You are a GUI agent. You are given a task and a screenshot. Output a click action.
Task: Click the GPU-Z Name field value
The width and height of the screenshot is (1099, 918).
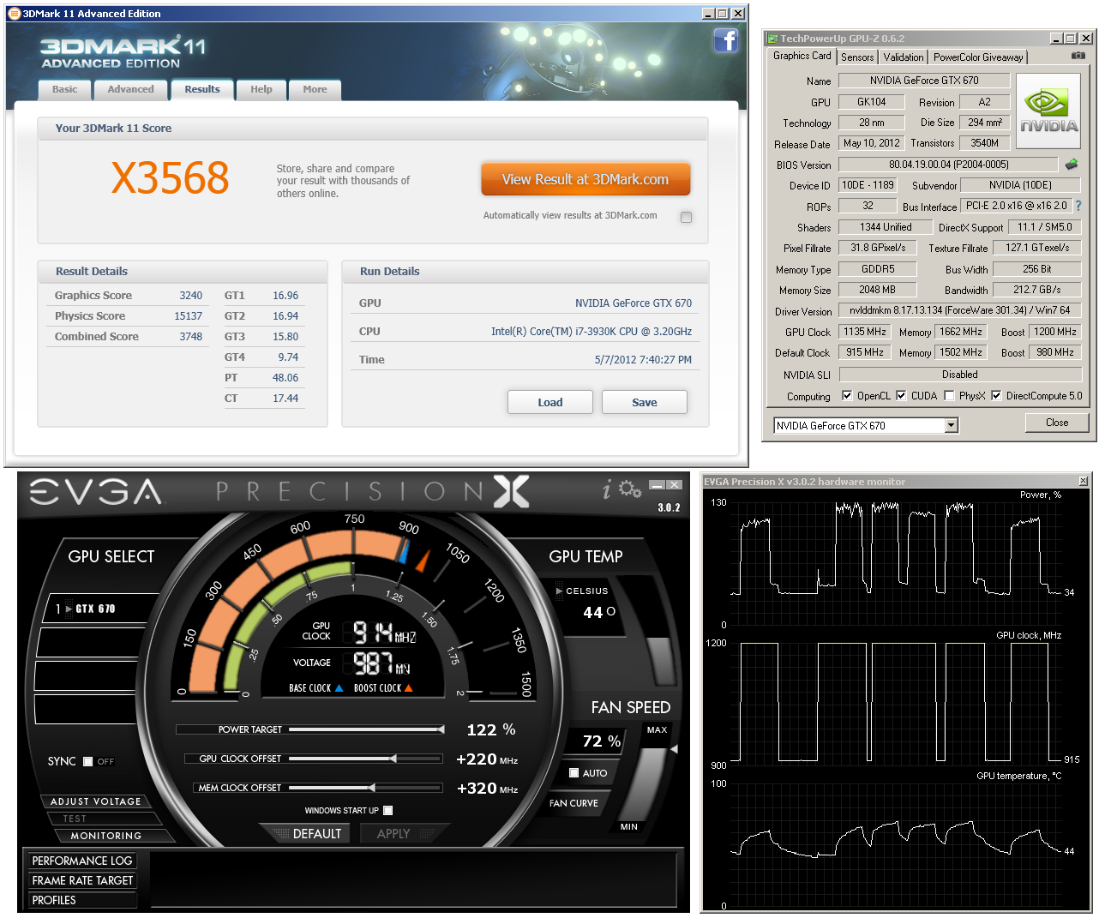924,81
